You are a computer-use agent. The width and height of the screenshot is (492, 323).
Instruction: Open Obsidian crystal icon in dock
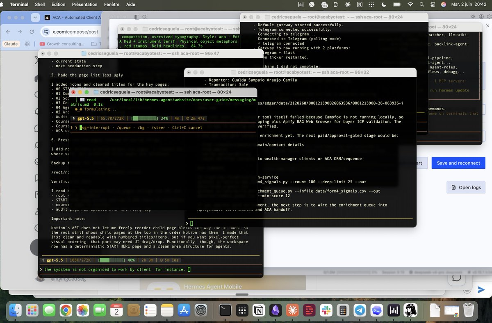click(276, 311)
